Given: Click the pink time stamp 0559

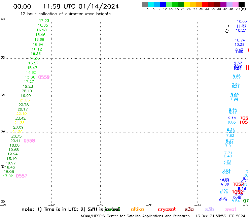Looking at the screenshot, I should 44,77.
